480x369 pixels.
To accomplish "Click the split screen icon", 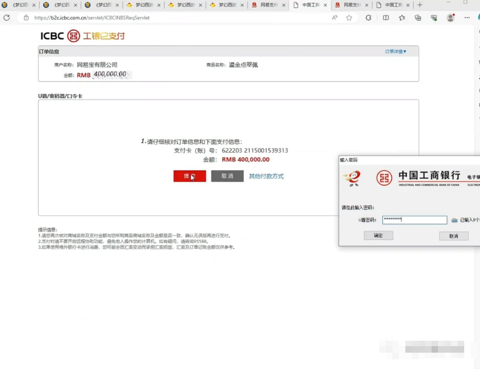I will [386, 17].
